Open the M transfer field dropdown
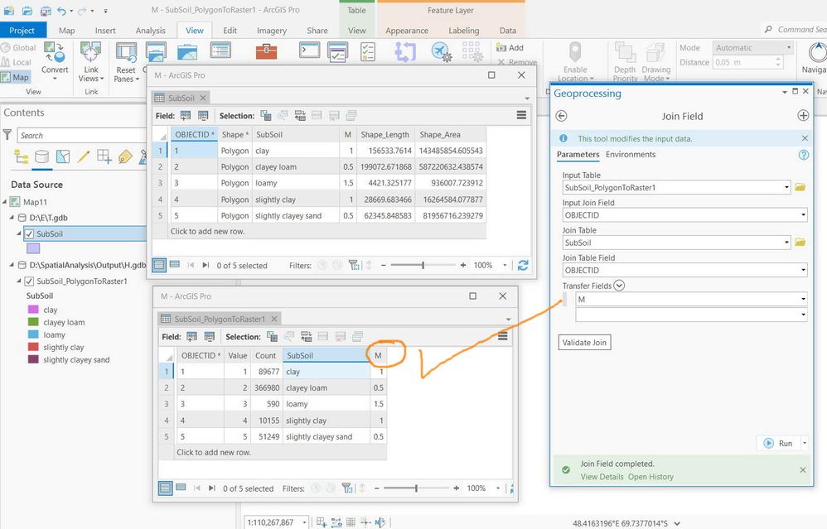The image size is (827, 529). [803, 300]
